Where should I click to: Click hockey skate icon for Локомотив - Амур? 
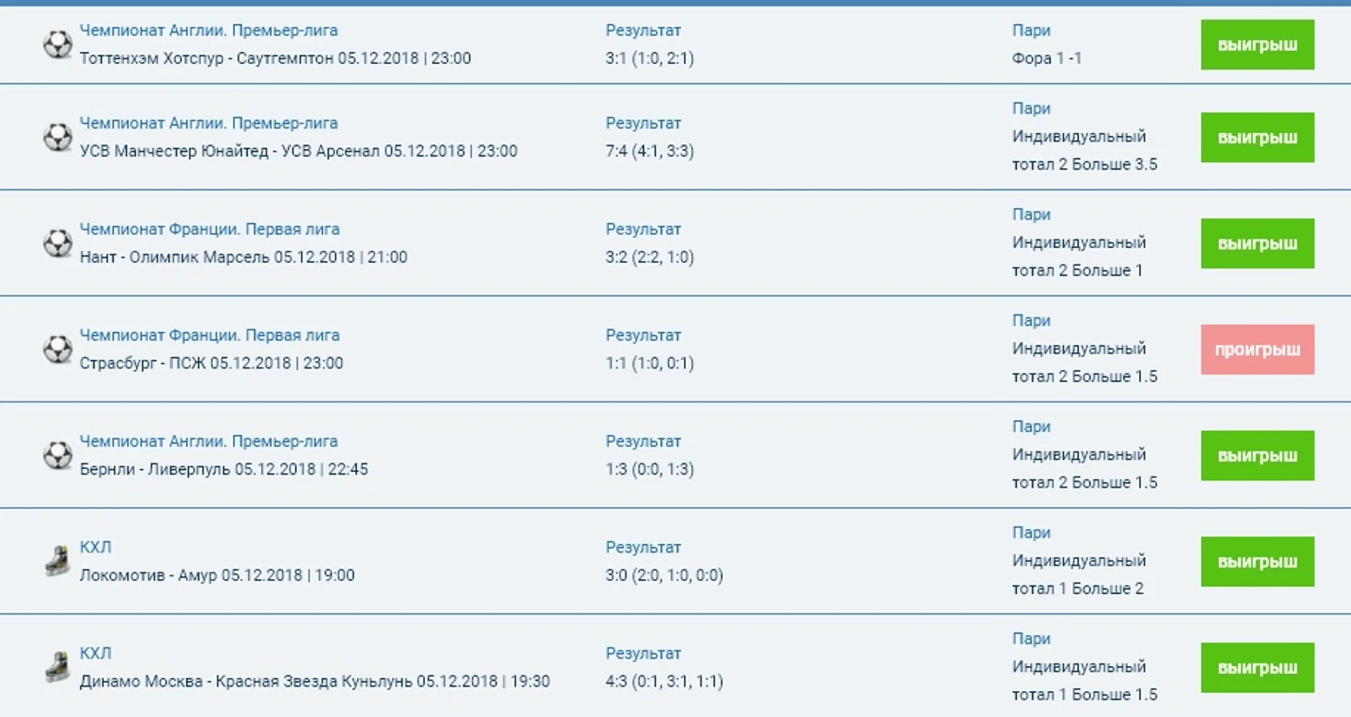(57, 561)
